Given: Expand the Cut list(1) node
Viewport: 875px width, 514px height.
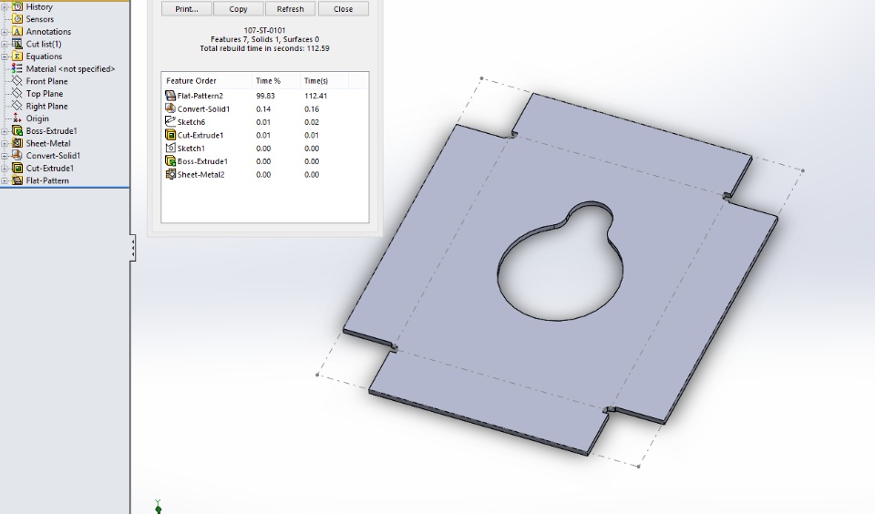Looking at the screenshot, I should [x=5, y=44].
